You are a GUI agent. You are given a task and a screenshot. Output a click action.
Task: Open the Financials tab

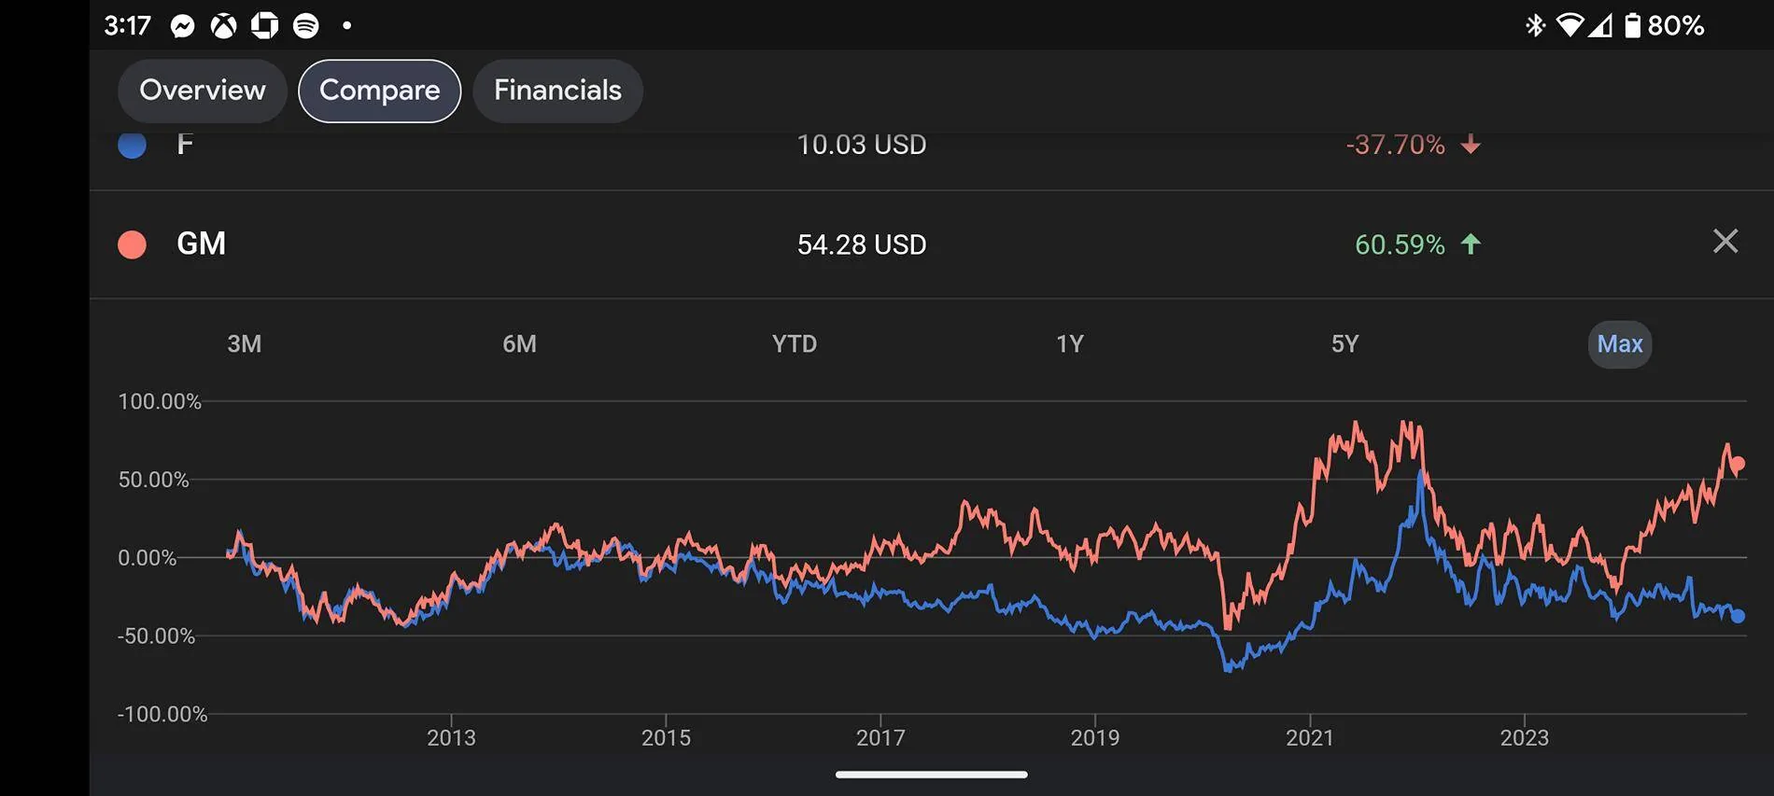tap(557, 91)
